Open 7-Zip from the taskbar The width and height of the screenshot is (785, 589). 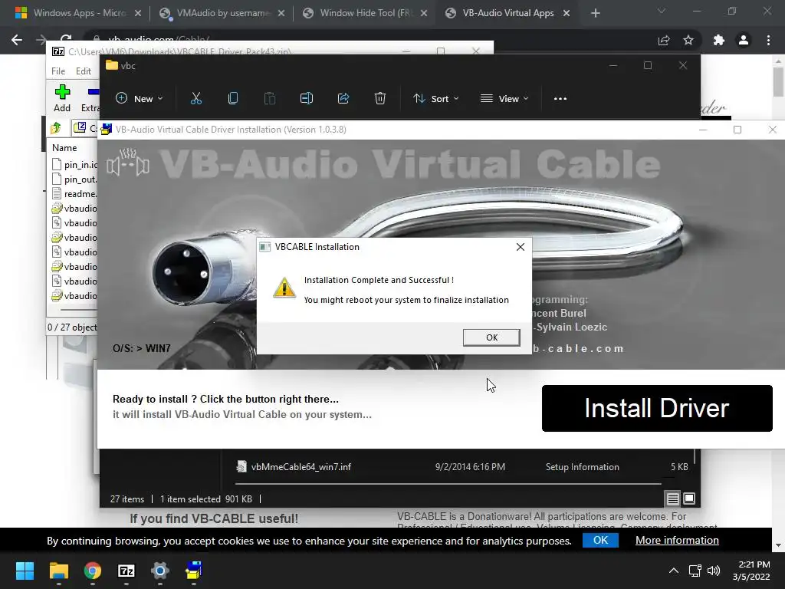pyautogui.click(x=126, y=571)
